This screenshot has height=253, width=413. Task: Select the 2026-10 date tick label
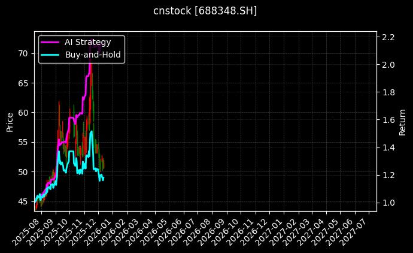[226, 230]
